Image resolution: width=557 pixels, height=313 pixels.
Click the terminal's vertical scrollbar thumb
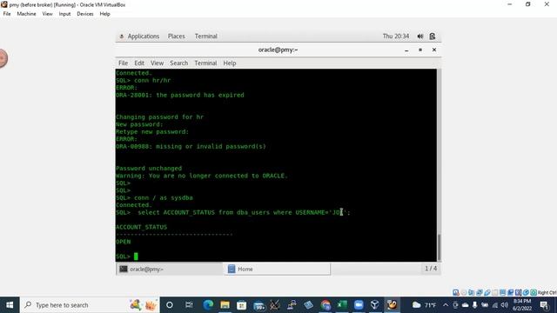(x=439, y=247)
